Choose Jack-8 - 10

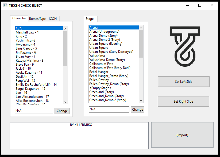pos(39,69)
